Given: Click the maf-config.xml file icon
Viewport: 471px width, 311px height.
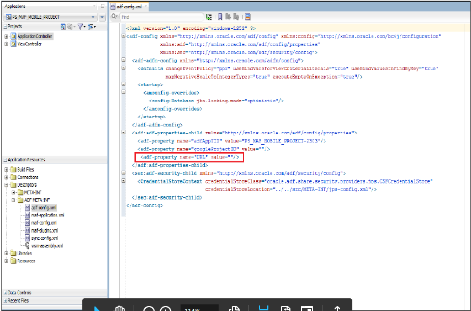Looking at the screenshot, I should click(x=28, y=223).
